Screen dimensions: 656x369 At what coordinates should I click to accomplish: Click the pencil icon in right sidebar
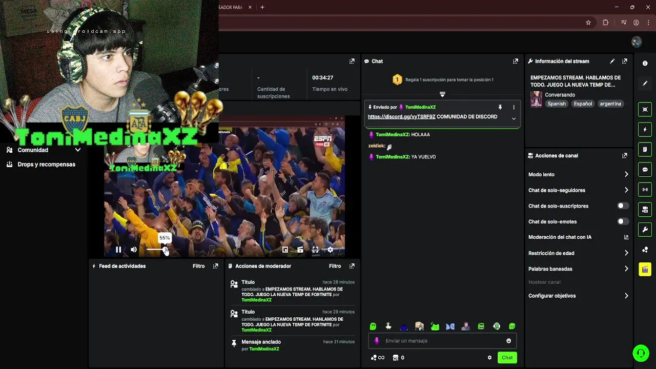(x=645, y=83)
